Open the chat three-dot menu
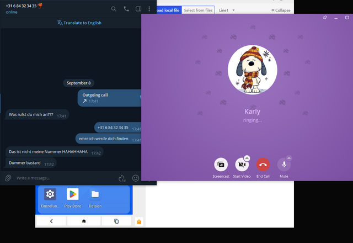This screenshot has width=353, height=243. [x=149, y=9]
